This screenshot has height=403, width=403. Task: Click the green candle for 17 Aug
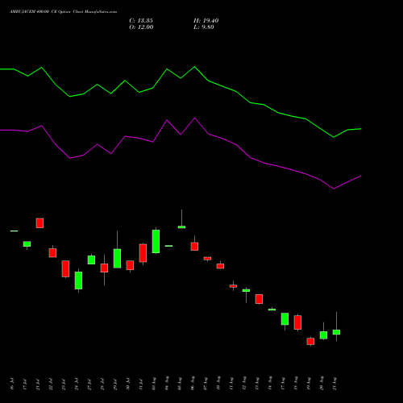(x=285, y=319)
